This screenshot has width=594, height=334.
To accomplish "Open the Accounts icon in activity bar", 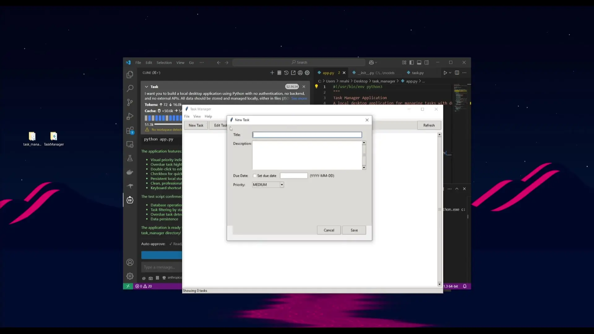I will tap(130, 262).
